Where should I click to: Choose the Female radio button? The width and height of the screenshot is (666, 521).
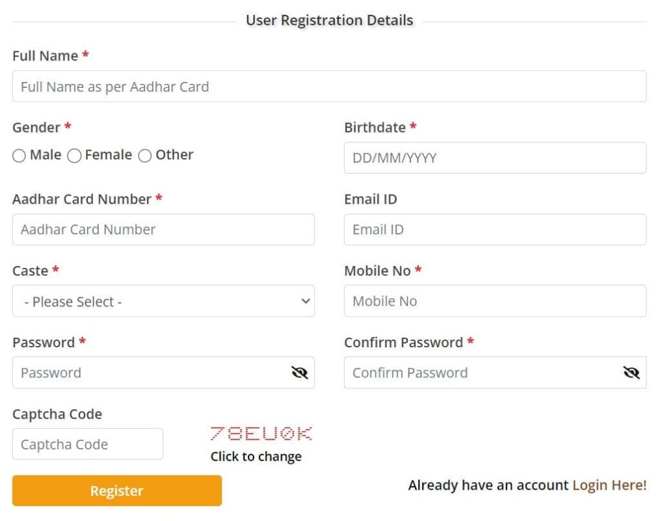click(75, 155)
